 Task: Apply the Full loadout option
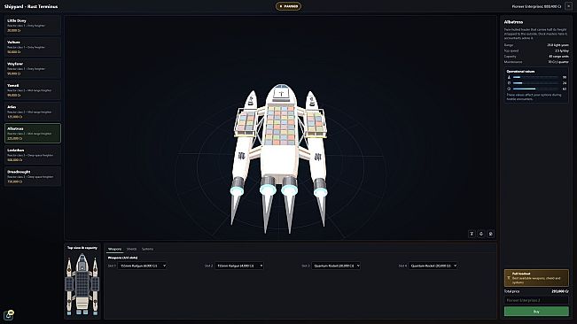click(x=536, y=278)
